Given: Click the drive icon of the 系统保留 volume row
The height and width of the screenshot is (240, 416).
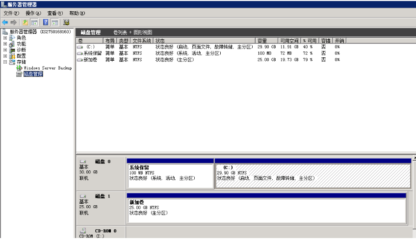Looking at the screenshot, I should 80,53.
